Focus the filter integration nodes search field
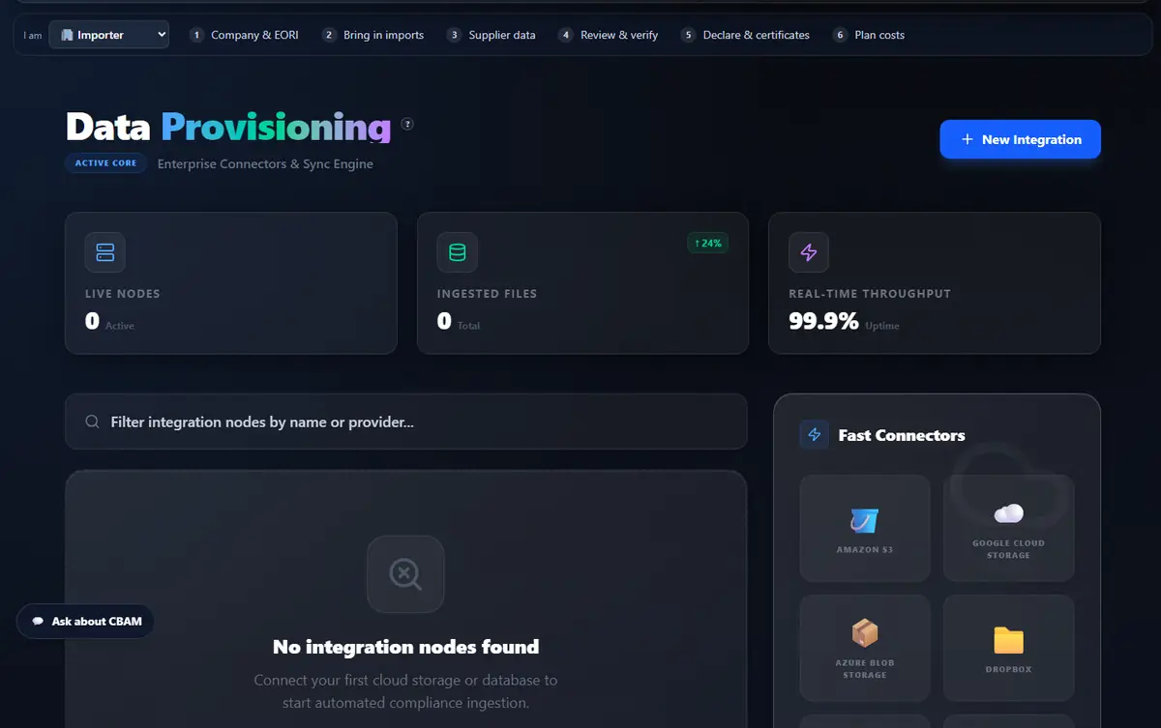Image resolution: width=1161 pixels, height=728 pixels. pyautogui.click(x=406, y=422)
